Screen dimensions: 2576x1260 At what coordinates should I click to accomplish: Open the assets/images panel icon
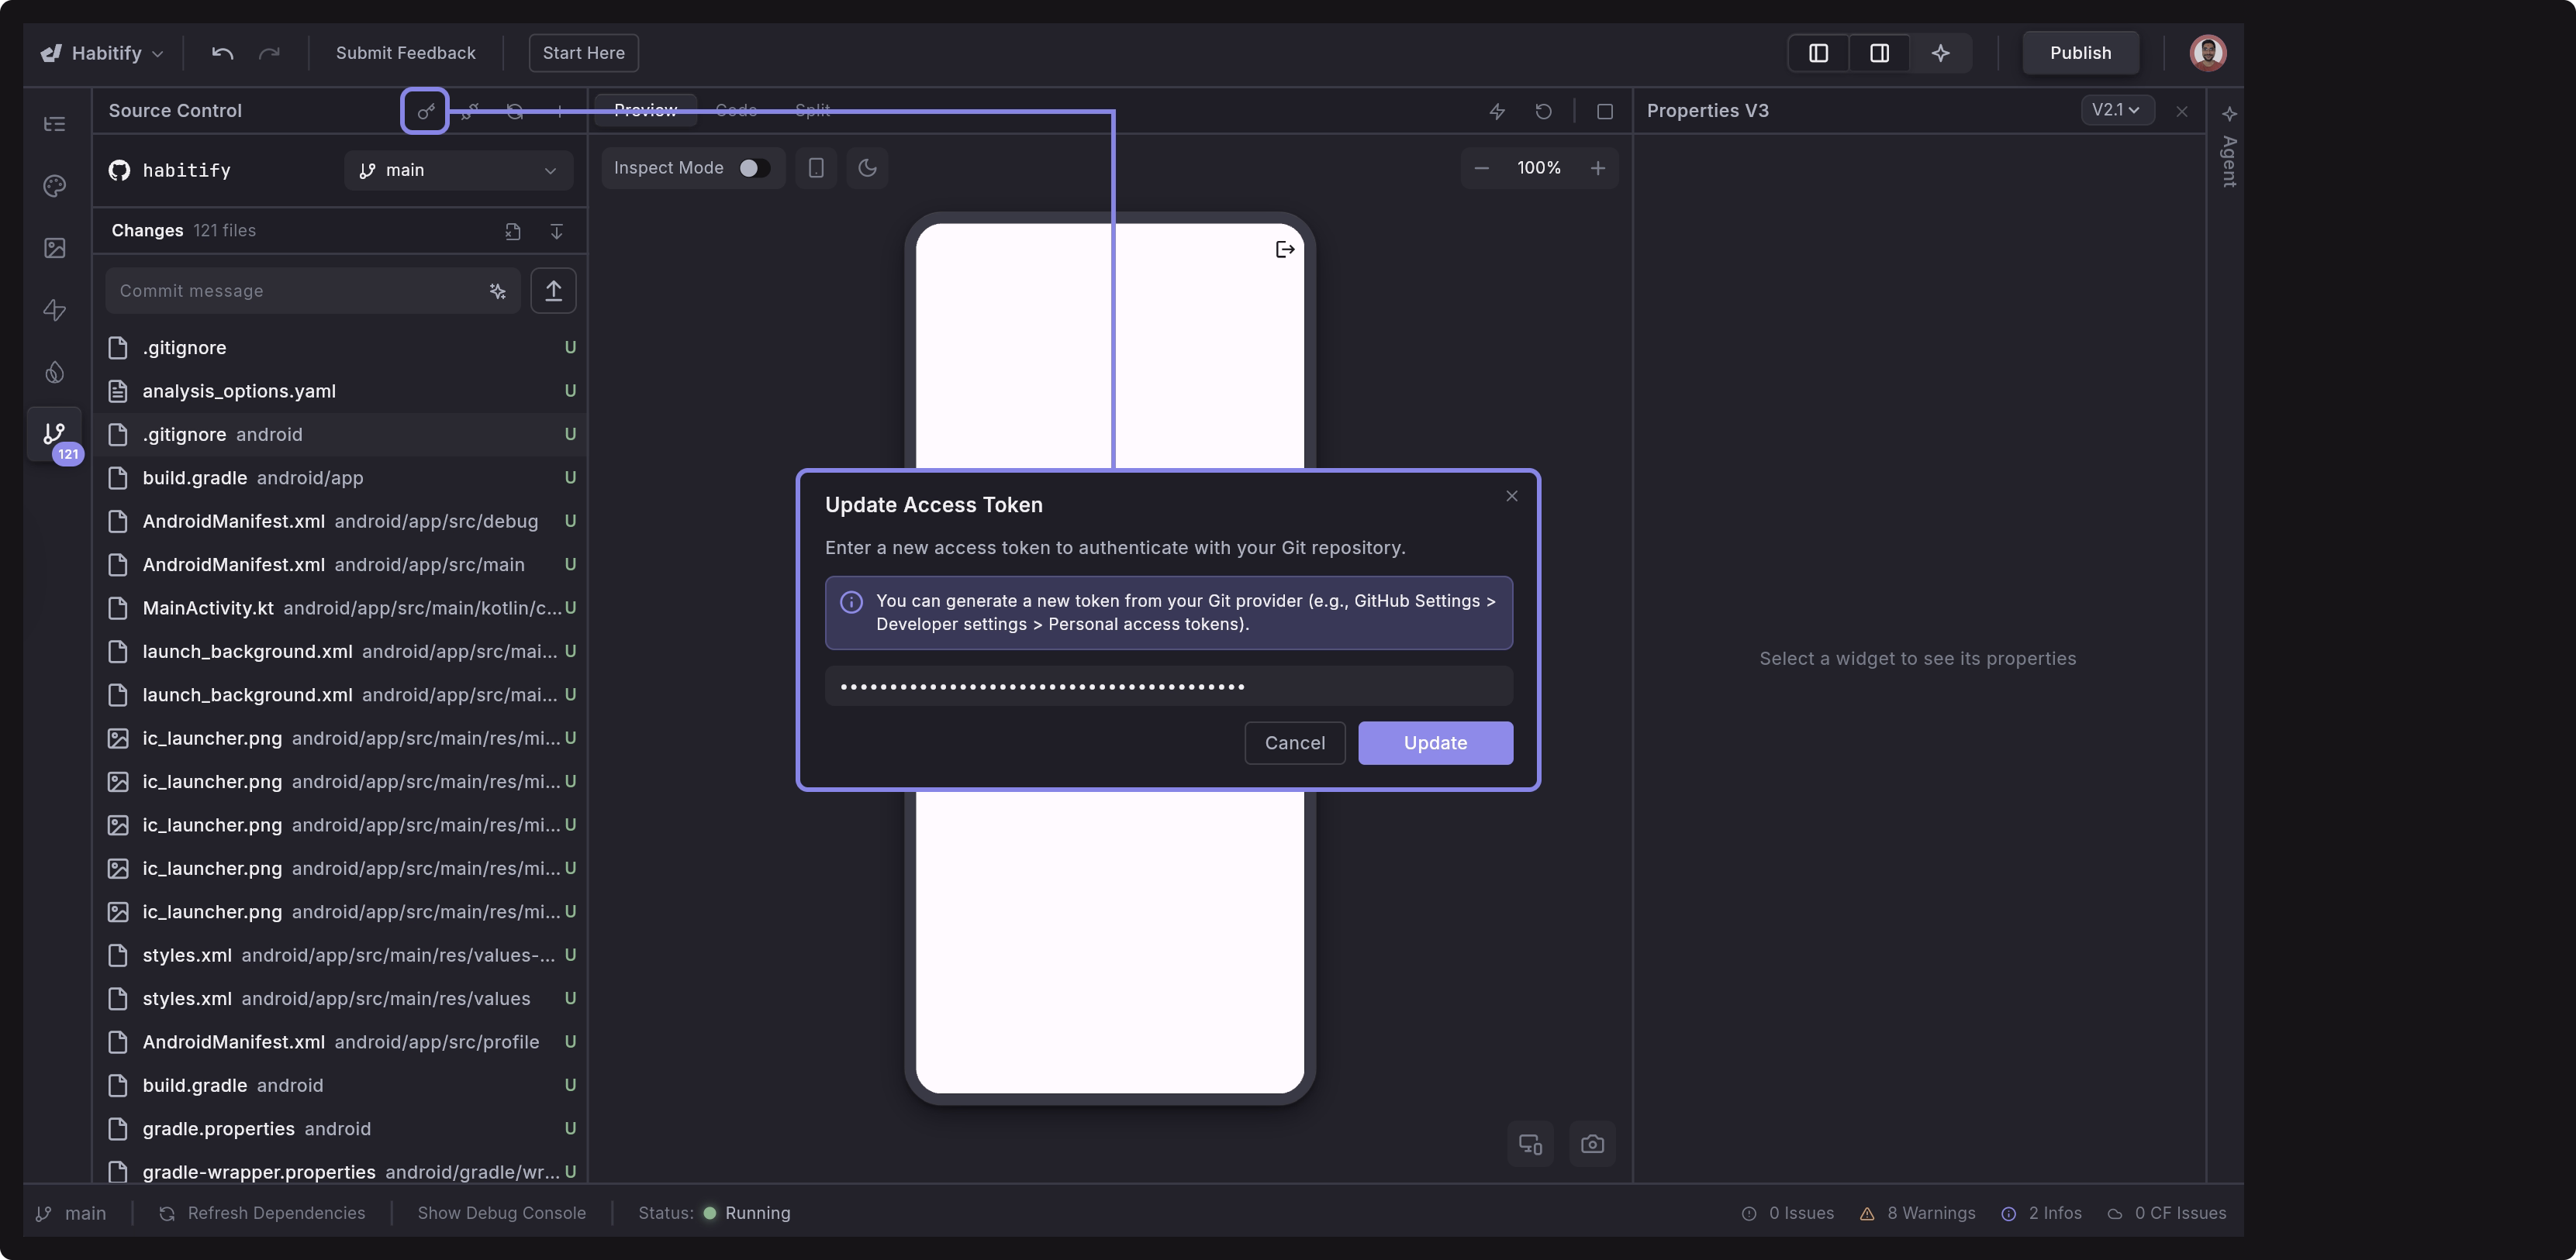[53, 248]
